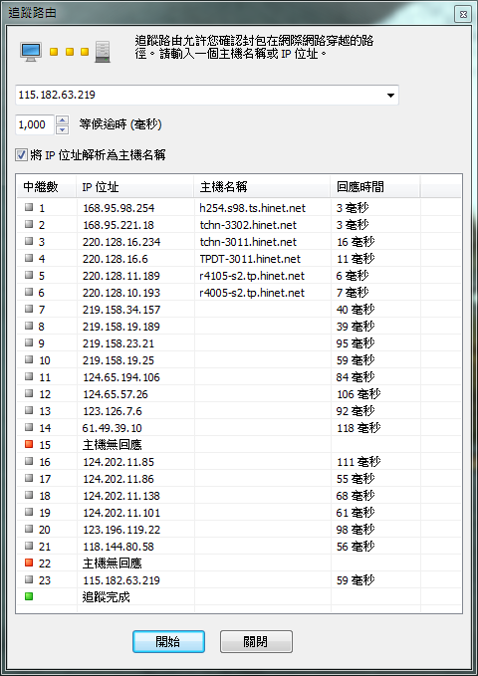Select IP address 220.128.10.193
The height and width of the screenshot is (676, 478).
tap(121, 293)
